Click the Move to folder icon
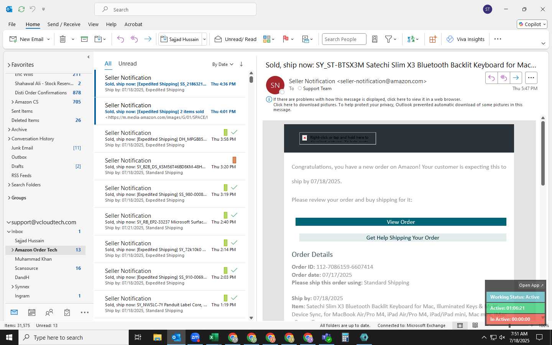 click(x=98, y=39)
